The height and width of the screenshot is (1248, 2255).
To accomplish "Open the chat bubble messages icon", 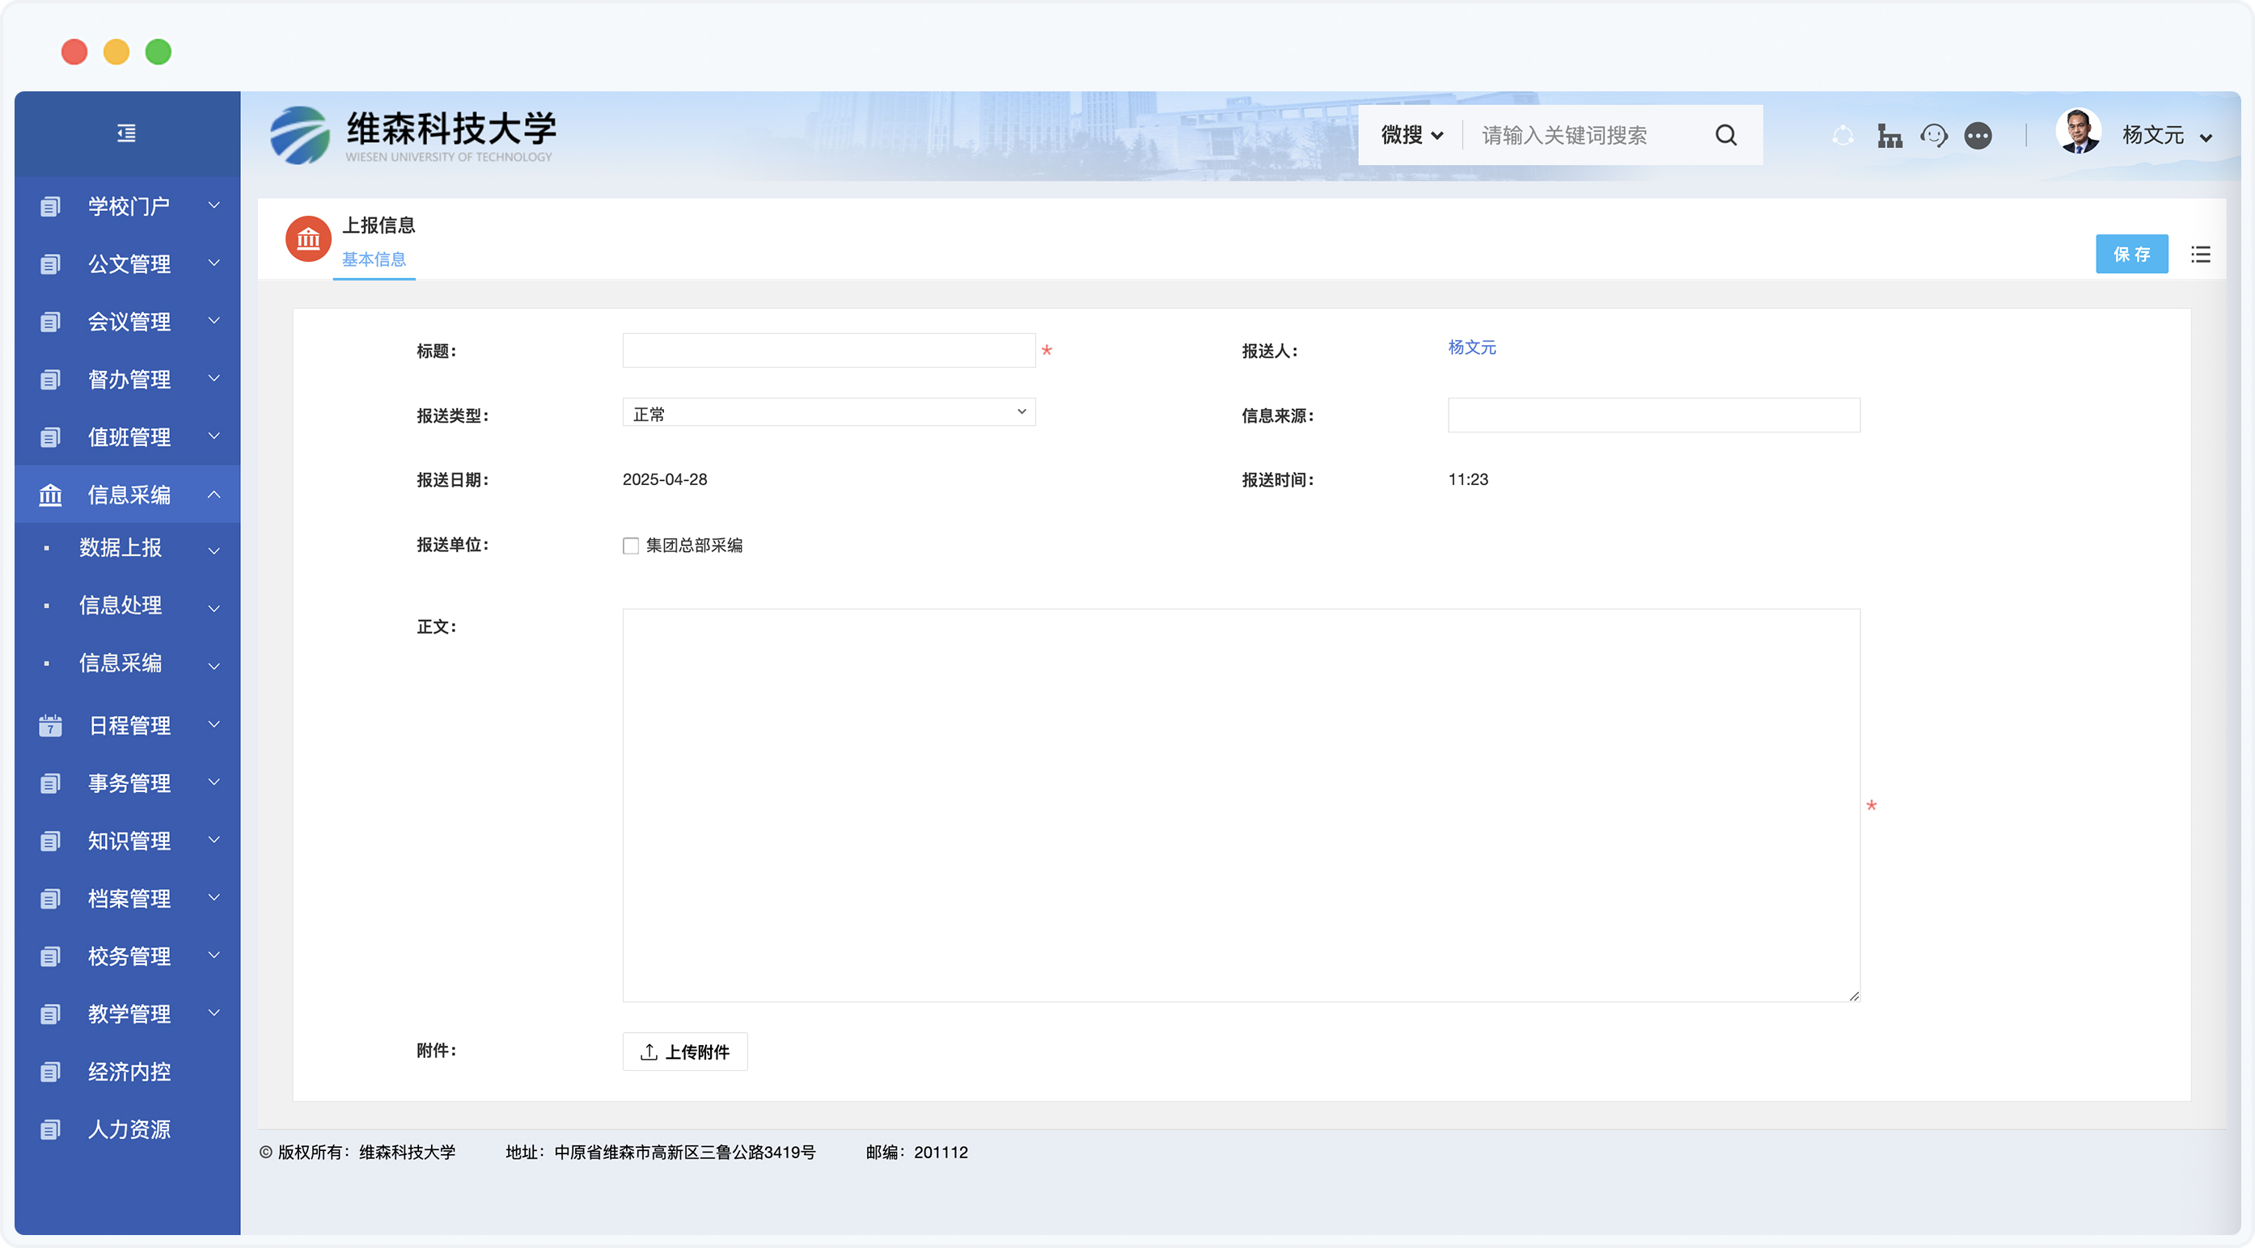I will (x=1978, y=136).
